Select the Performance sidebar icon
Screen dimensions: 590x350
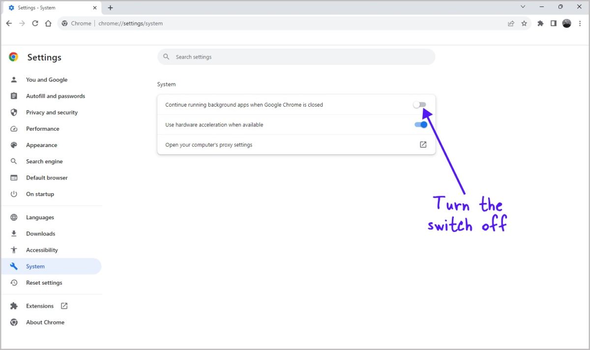pyautogui.click(x=14, y=128)
